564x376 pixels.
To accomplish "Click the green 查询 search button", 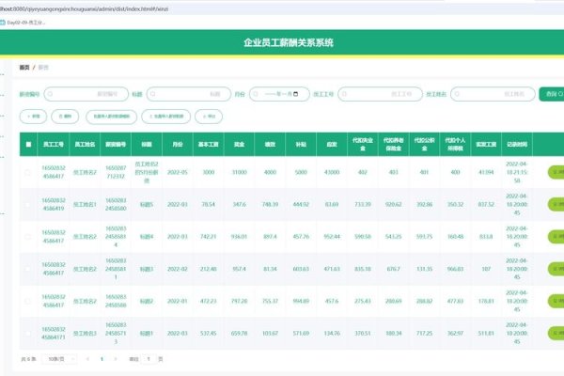I will point(552,94).
